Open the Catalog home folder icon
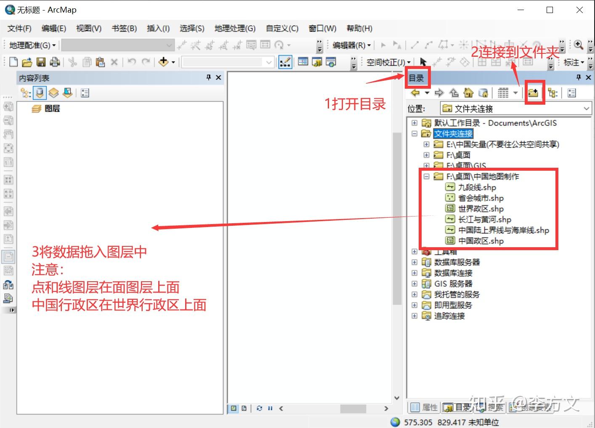Screen dimensions: 595x428 point(468,92)
